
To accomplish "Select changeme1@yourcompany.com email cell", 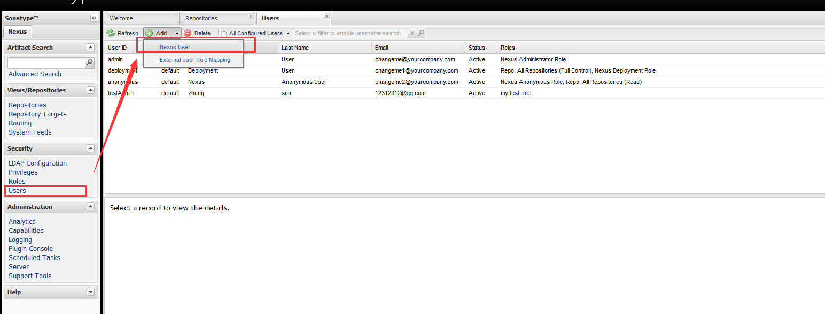I will click(417, 70).
